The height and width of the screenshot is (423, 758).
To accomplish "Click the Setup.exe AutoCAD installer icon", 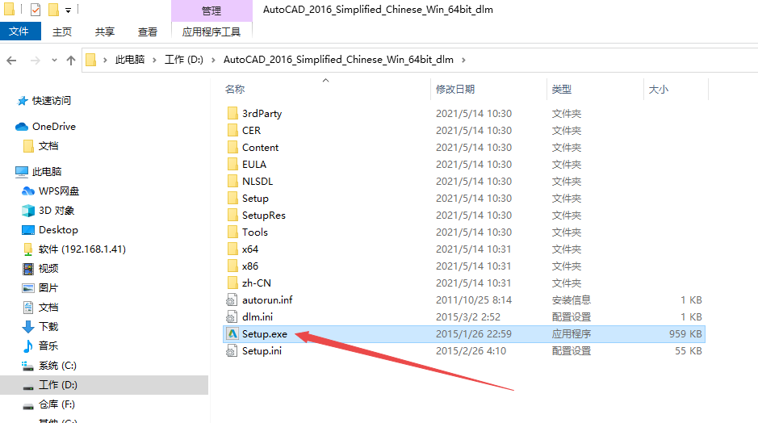I will [231, 334].
